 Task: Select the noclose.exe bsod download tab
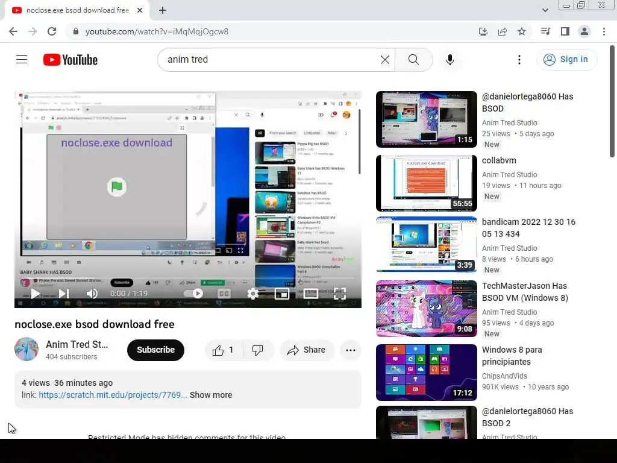[77, 10]
